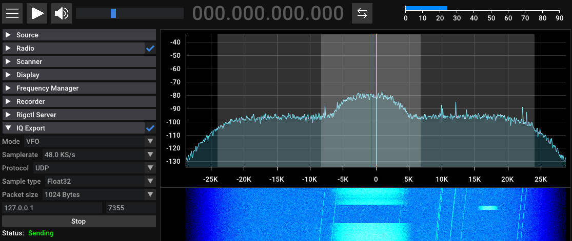Disable the IQ Export module checkbox
This screenshot has width=572, height=241.
150,128
